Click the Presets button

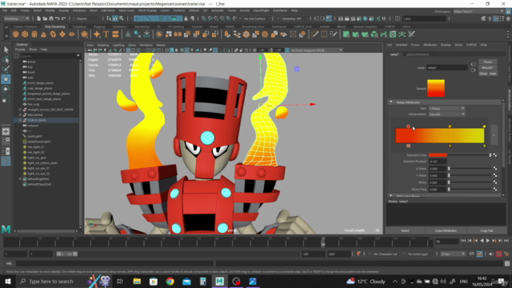point(488,68)
